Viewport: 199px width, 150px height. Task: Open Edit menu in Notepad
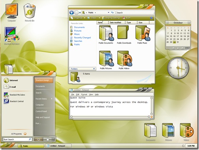point(78,95)
